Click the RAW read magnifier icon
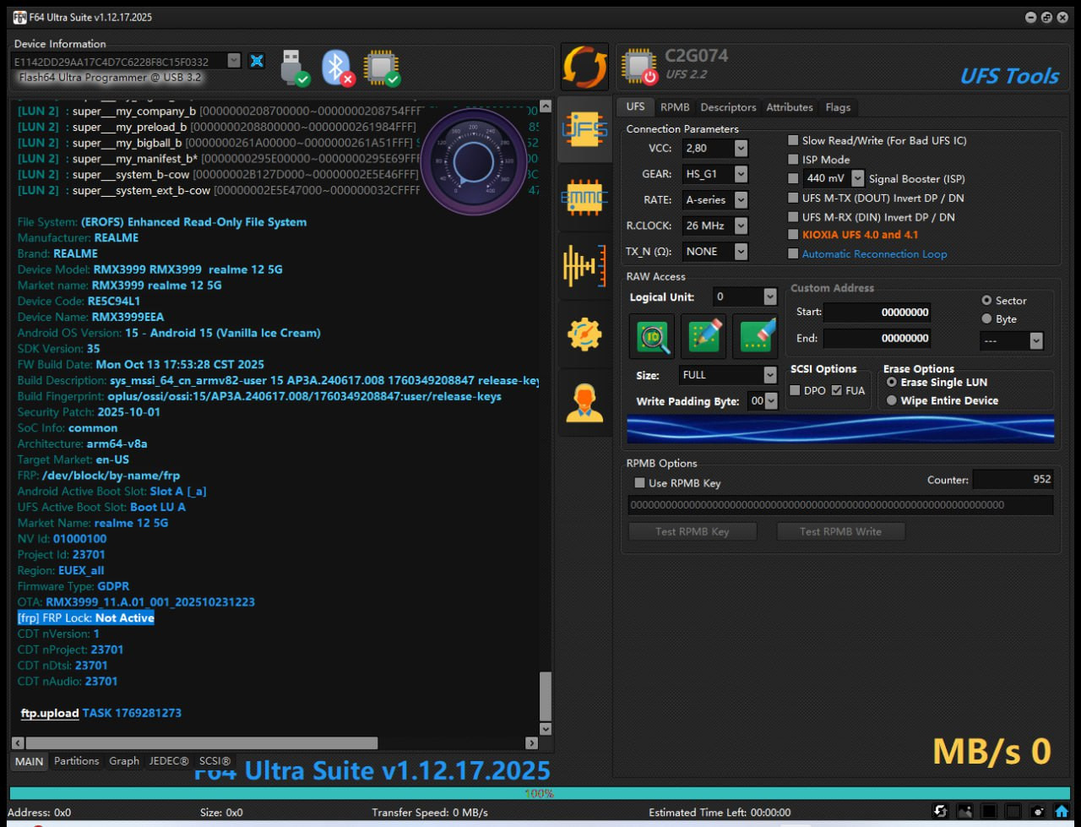This screenshot has width=1081, height=827. click(652, 336)
